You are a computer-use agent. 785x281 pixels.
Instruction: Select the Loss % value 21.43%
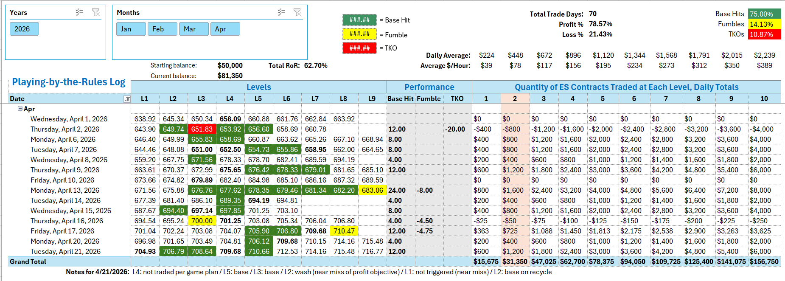click(x=600, y=34)
